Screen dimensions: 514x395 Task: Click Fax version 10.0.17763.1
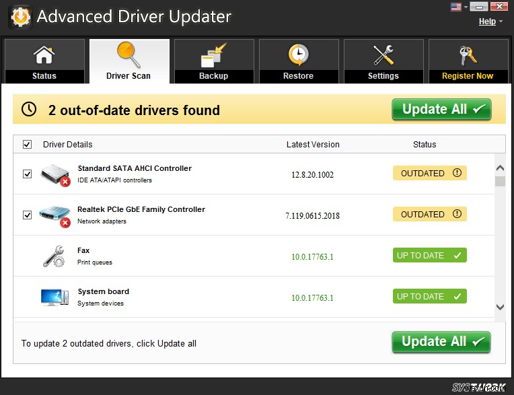click(312, 256)
